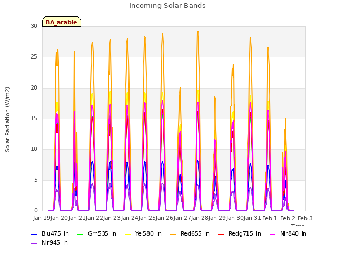The height and width of the screenshot is (253, 337).
Task: Select the Red655_in legend label
Action: (195, 234)
